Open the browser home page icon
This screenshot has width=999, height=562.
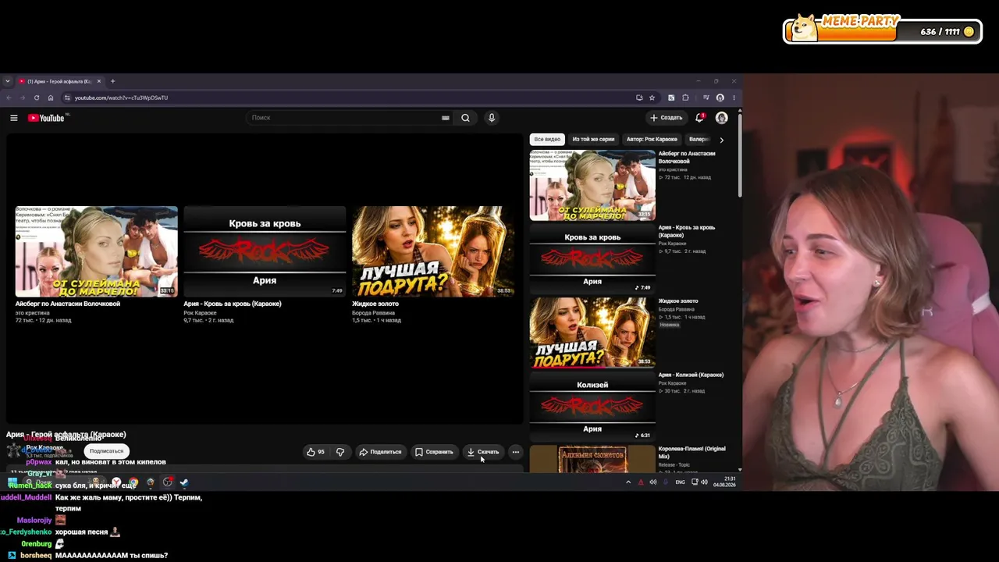pos(51,98)
